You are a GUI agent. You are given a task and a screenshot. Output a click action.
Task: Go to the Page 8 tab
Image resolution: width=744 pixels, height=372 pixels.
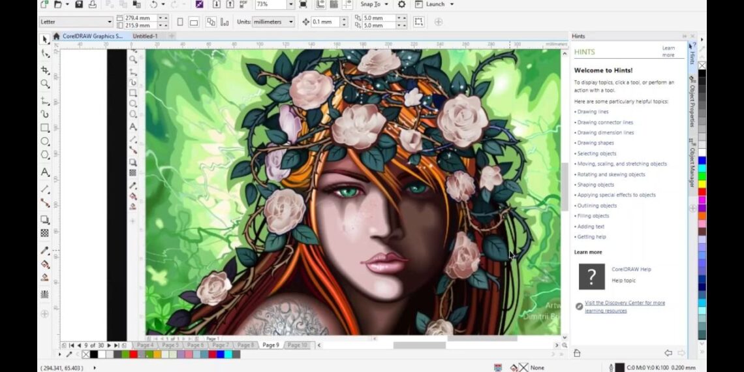[x=245, y=345]
